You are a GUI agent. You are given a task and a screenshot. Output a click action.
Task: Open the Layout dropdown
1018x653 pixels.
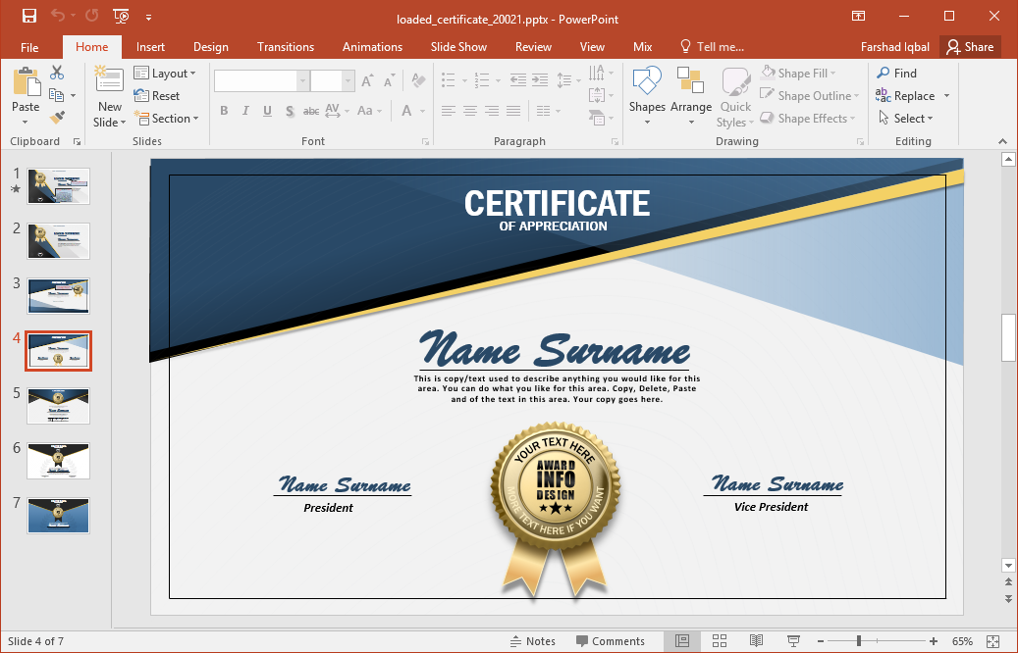tap(167, 73)
